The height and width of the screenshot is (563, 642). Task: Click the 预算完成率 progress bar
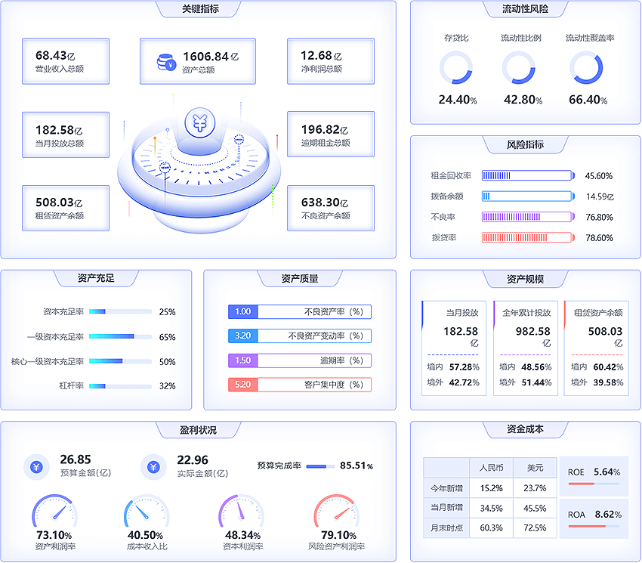point(320,466)
